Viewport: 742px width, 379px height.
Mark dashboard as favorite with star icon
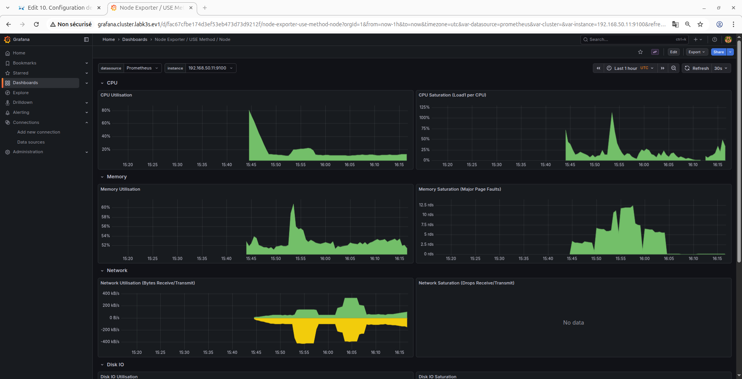640,52
